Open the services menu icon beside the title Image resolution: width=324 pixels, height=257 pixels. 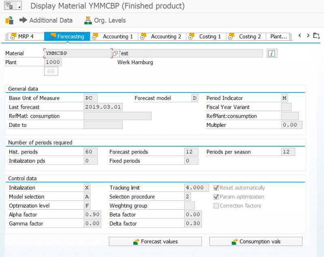[13, 6]
